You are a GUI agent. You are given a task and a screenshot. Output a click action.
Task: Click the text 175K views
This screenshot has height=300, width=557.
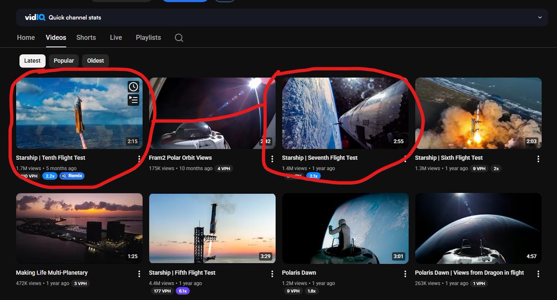(x=162, y=169)
